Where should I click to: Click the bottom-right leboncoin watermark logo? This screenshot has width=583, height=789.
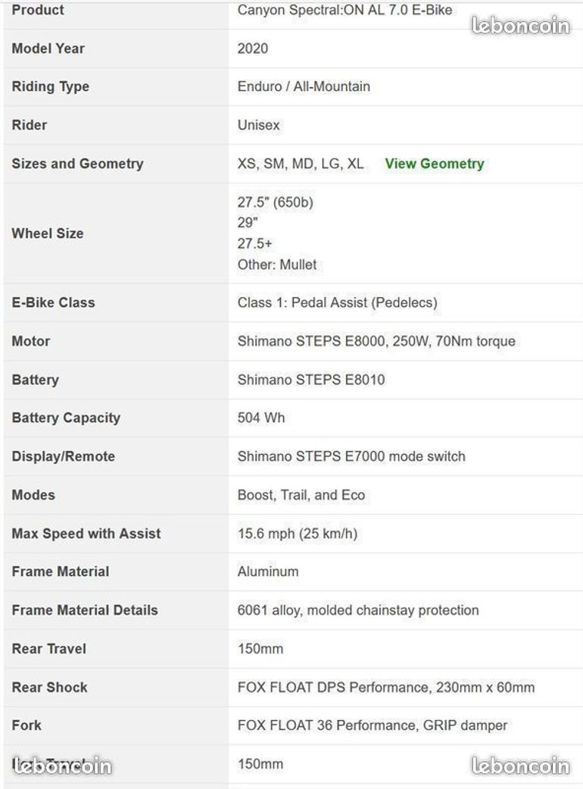(521, 766)
